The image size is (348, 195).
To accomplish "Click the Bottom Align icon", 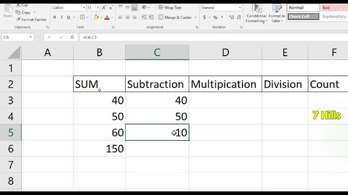I will pyautogui.click(x=134, y=8).
